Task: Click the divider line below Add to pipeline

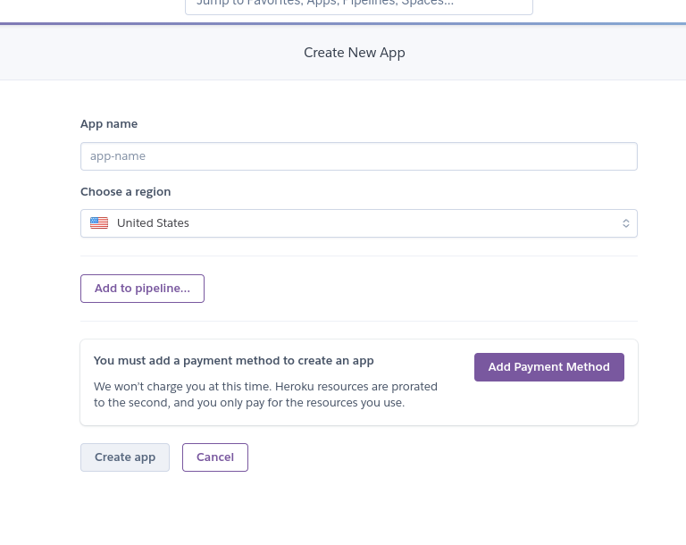Action: pos(358,321)
